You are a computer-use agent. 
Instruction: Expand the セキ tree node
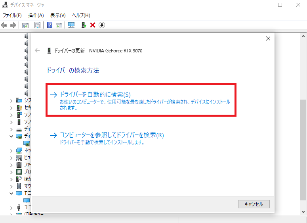pos(11,108)
